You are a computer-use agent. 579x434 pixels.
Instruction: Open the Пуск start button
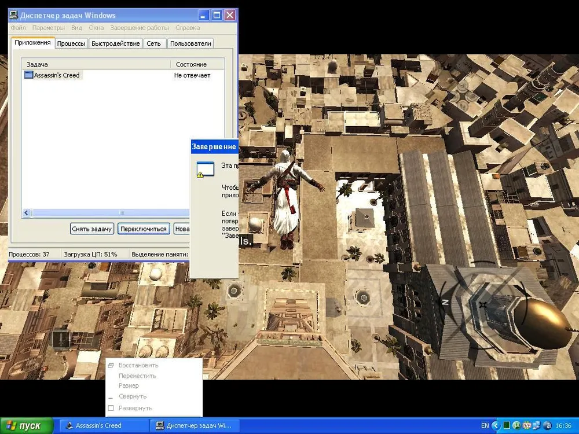tap(26, 426)
